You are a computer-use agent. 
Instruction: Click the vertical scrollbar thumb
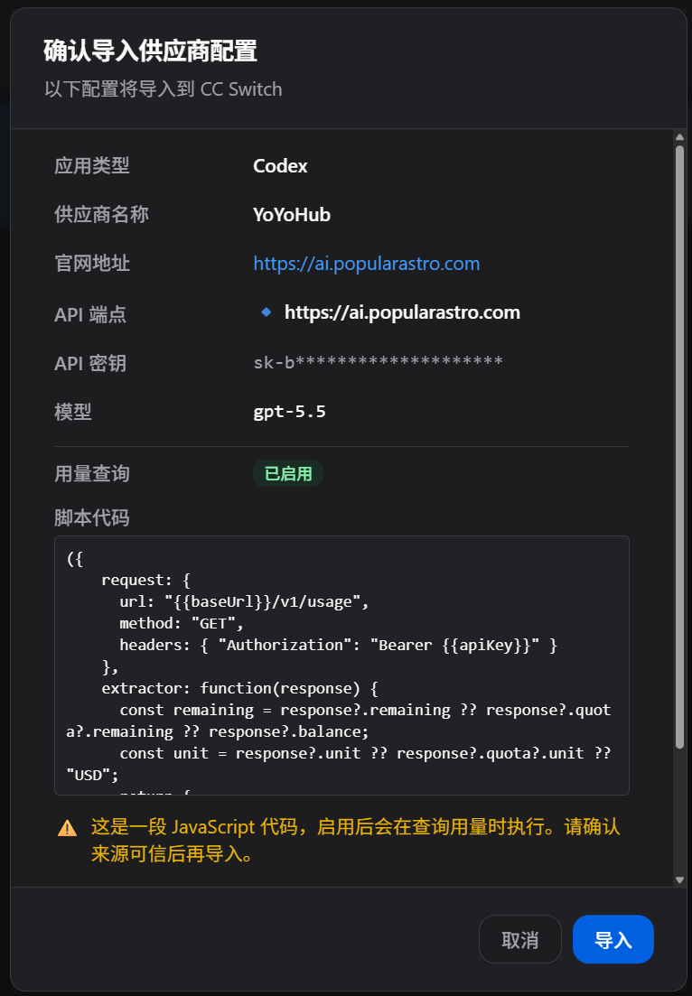tap(679, 446)
